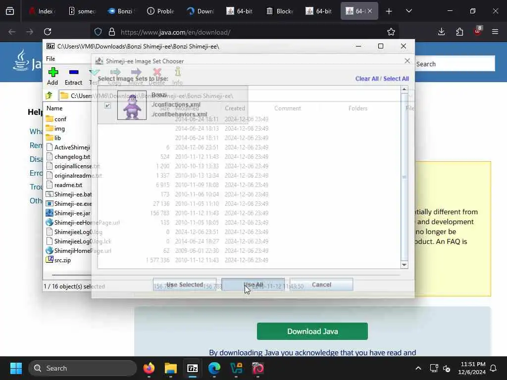
Task: Select originalreadme.txt in the file list
Action: point(74,176)
